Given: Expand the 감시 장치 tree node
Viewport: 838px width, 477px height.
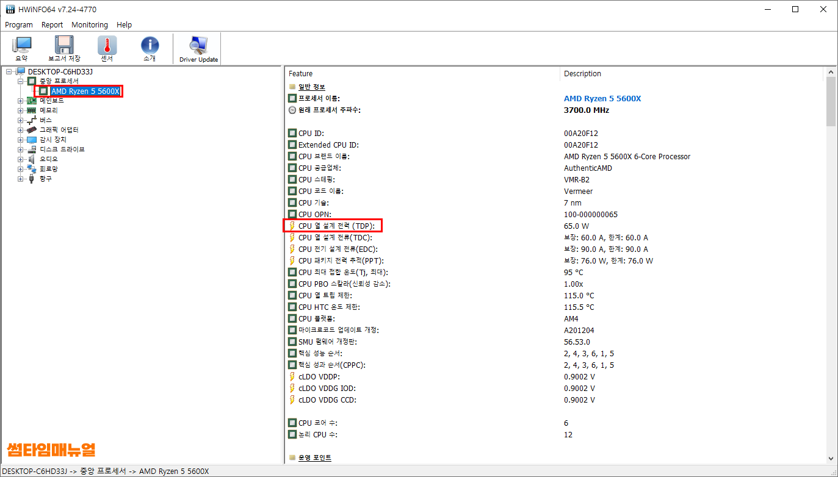Looking at the screenshot, I should [x=20, y=140].
